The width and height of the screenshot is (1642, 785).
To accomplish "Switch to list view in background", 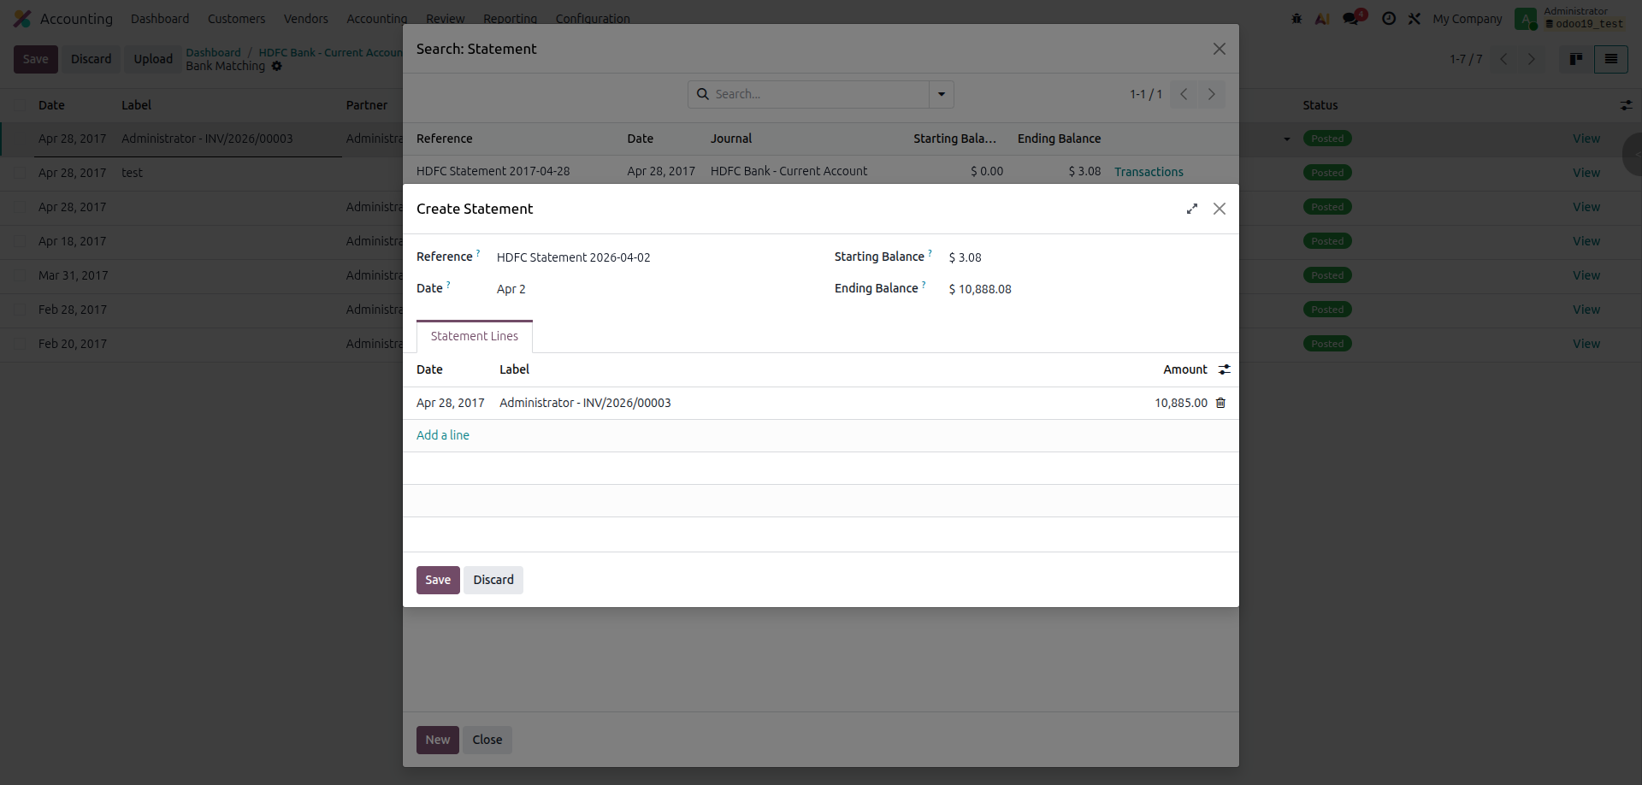I will (x=1611, y=59).
